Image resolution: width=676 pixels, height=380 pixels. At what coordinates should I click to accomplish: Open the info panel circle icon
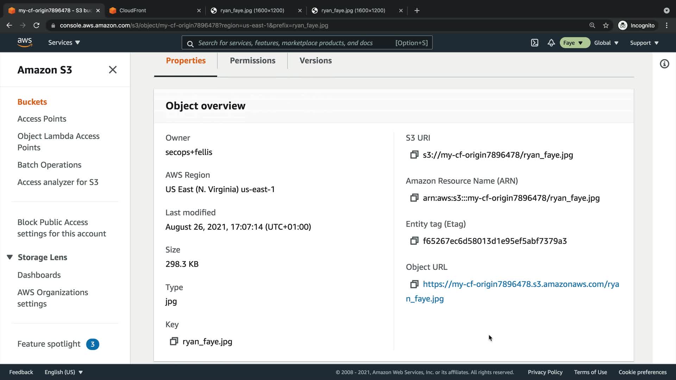pyautogui.click(x=664, y=64)
